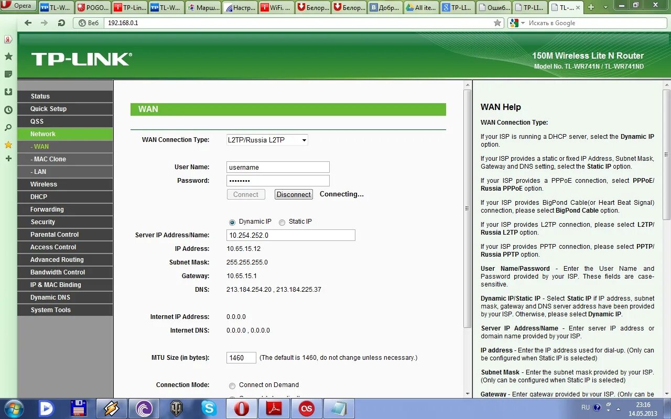Viewport: 671px width, 419px height.
Task: Click the address field showing 192.168.0.1
Action: pyautogui.click(x=299, y=23)
